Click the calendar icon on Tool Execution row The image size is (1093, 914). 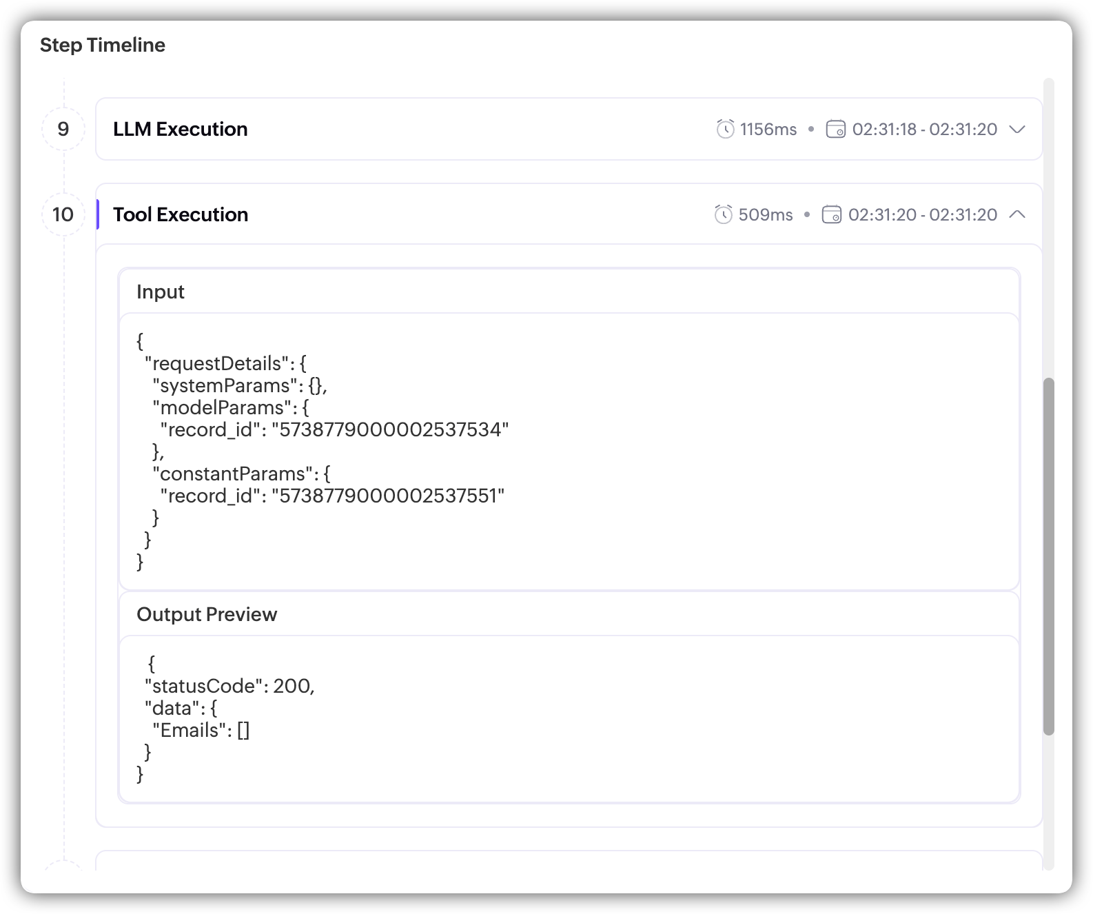(832, 214)
